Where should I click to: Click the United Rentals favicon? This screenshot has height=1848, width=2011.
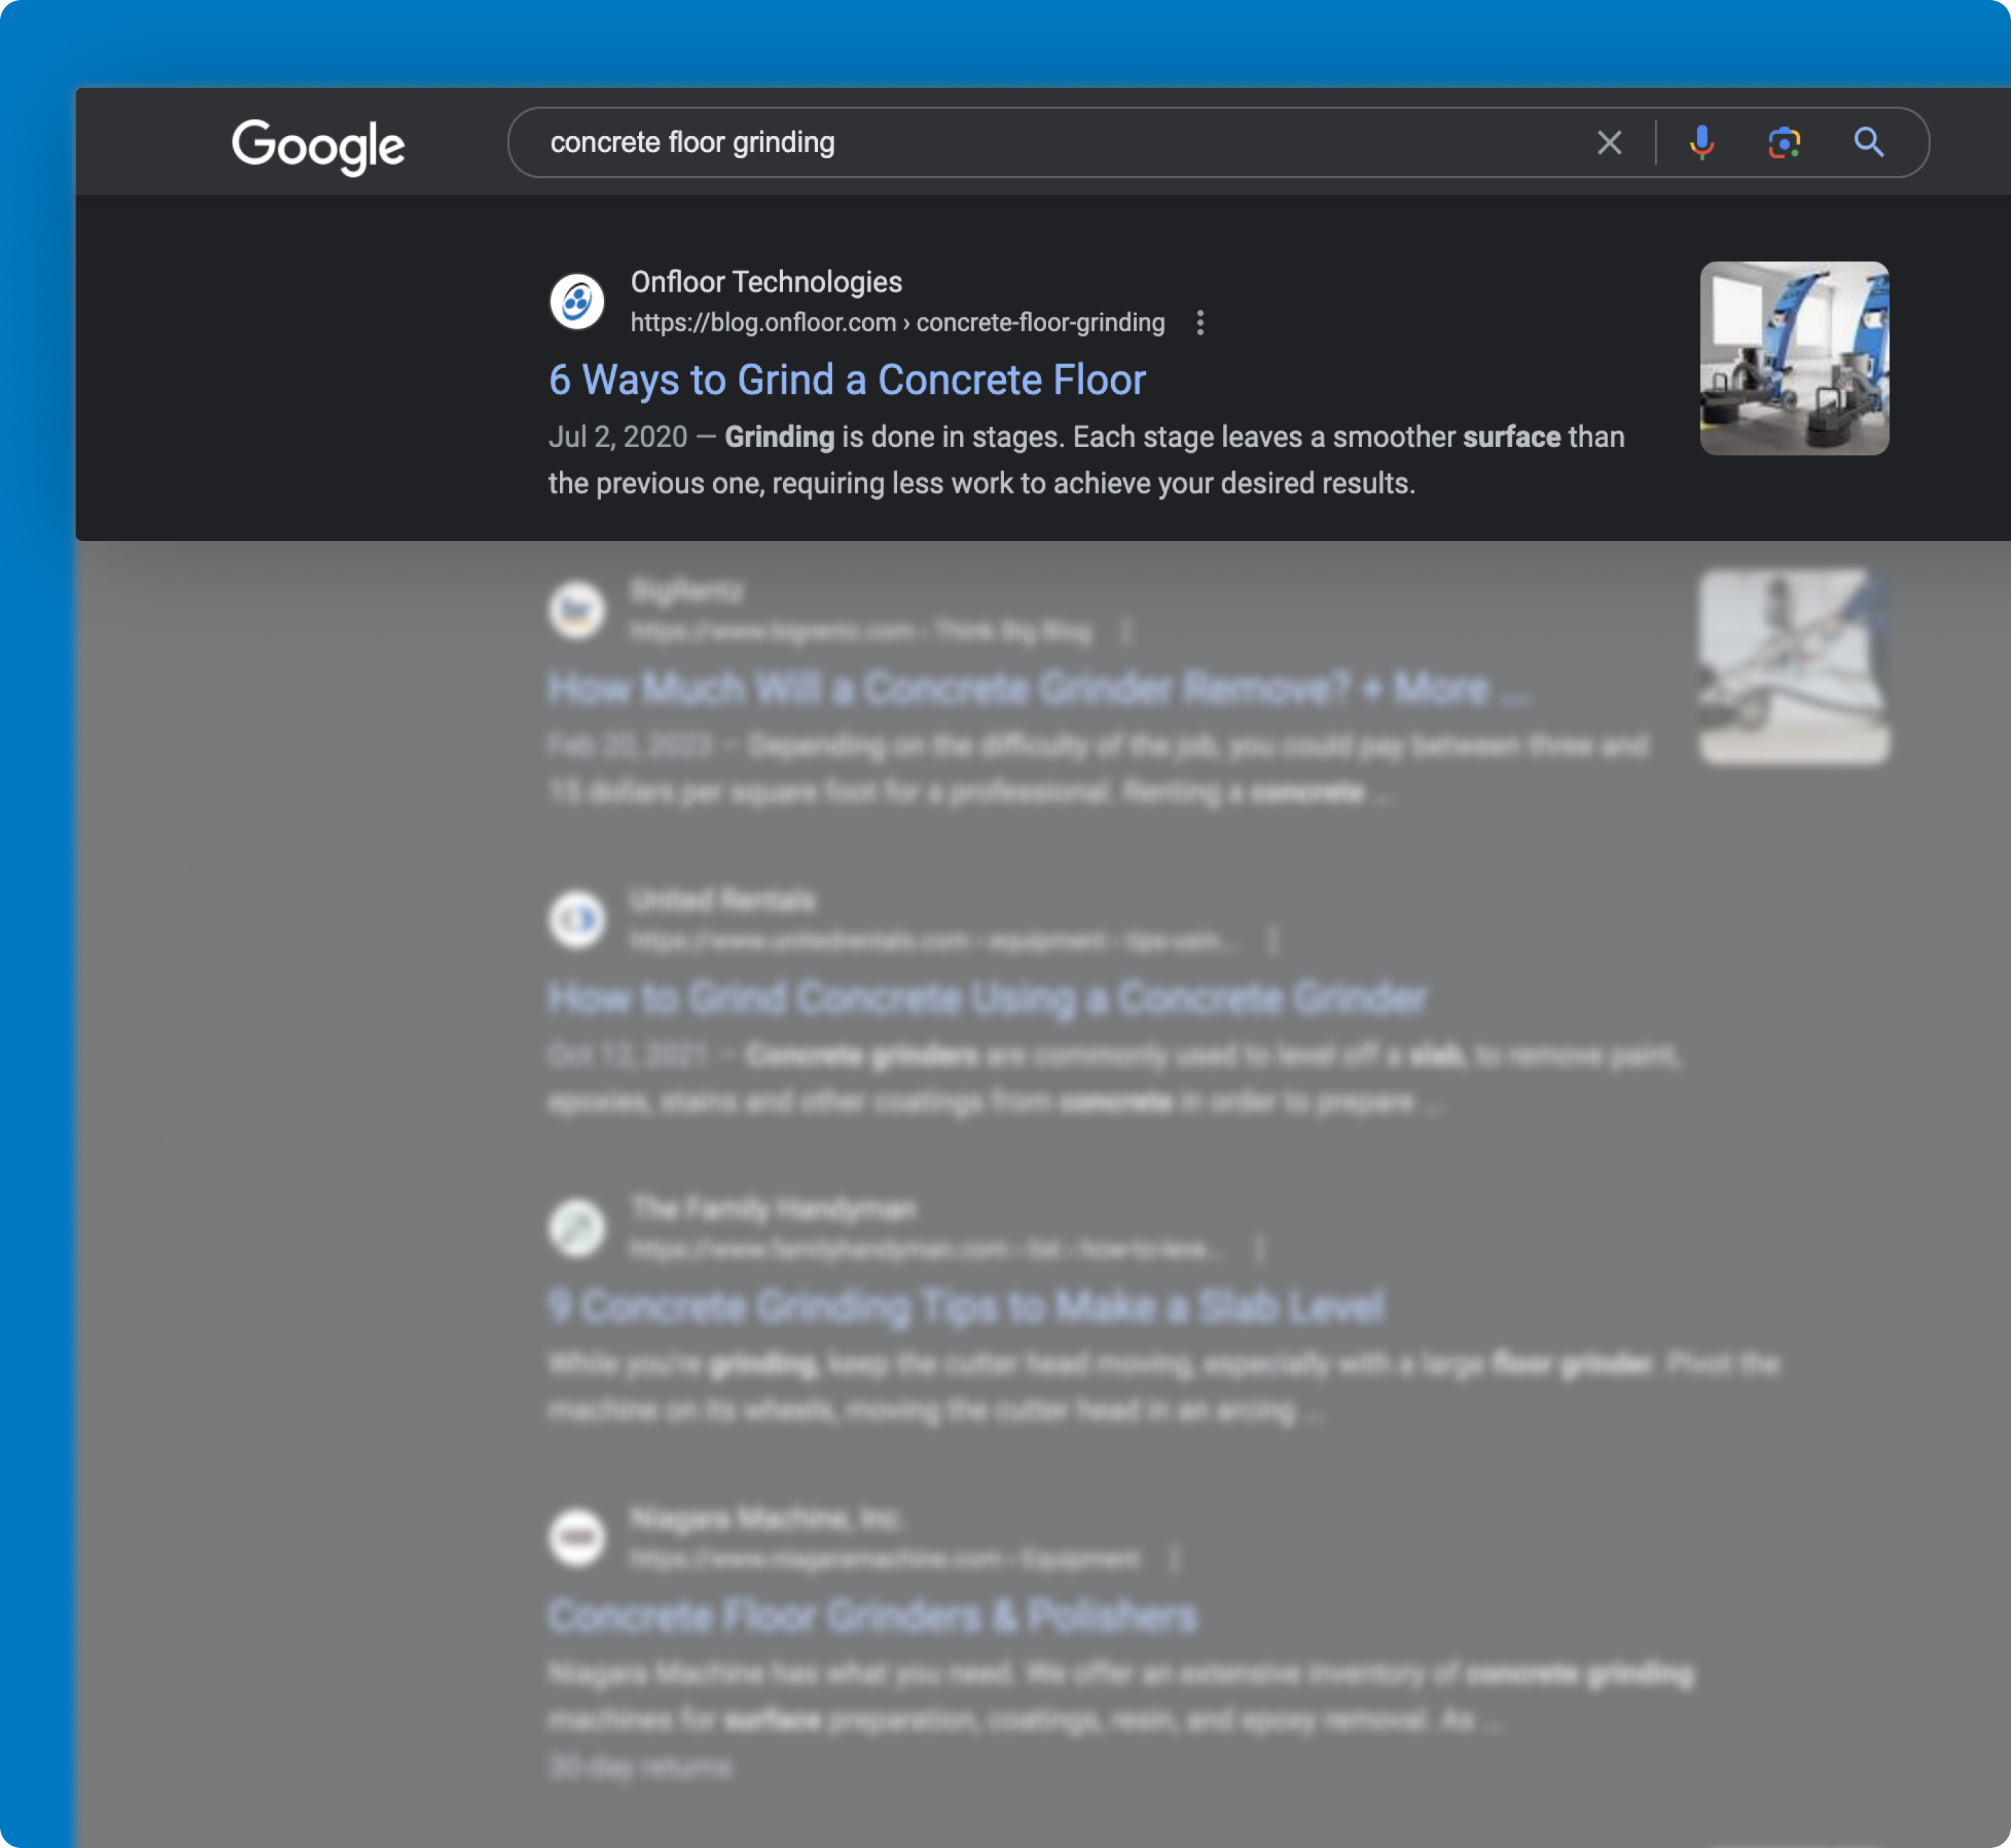click(x=577, y=919)
